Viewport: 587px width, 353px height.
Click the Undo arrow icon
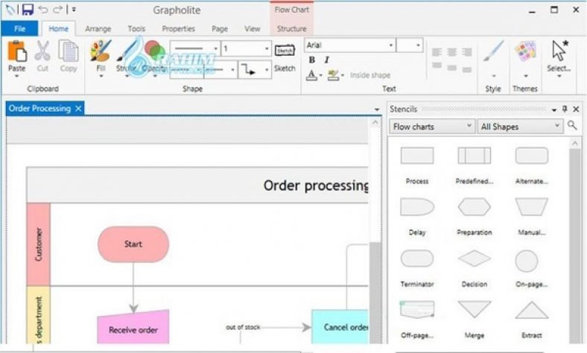click(43, 10)
